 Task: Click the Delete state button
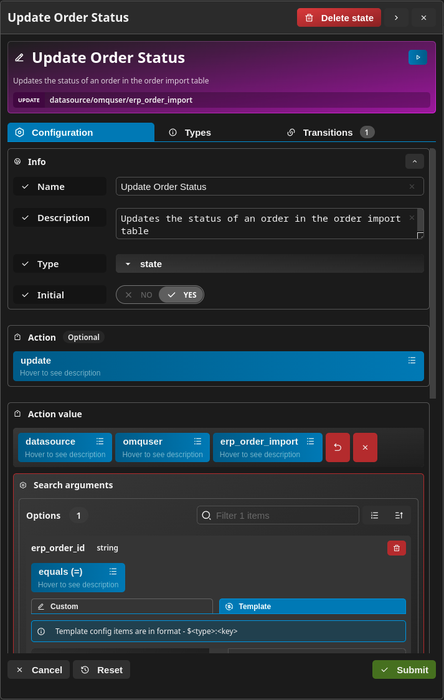[x=339, y=18]
